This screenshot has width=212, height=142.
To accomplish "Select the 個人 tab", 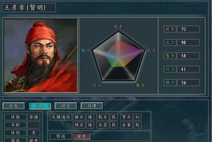I will 40,106.
